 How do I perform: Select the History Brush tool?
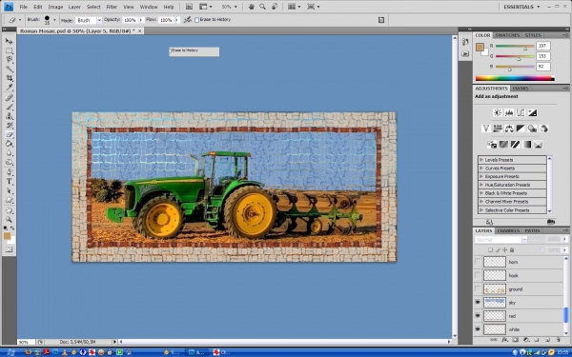[x=10, y=126]
